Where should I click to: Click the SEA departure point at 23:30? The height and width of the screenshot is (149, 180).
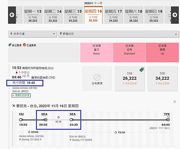[x=71, y=120]
